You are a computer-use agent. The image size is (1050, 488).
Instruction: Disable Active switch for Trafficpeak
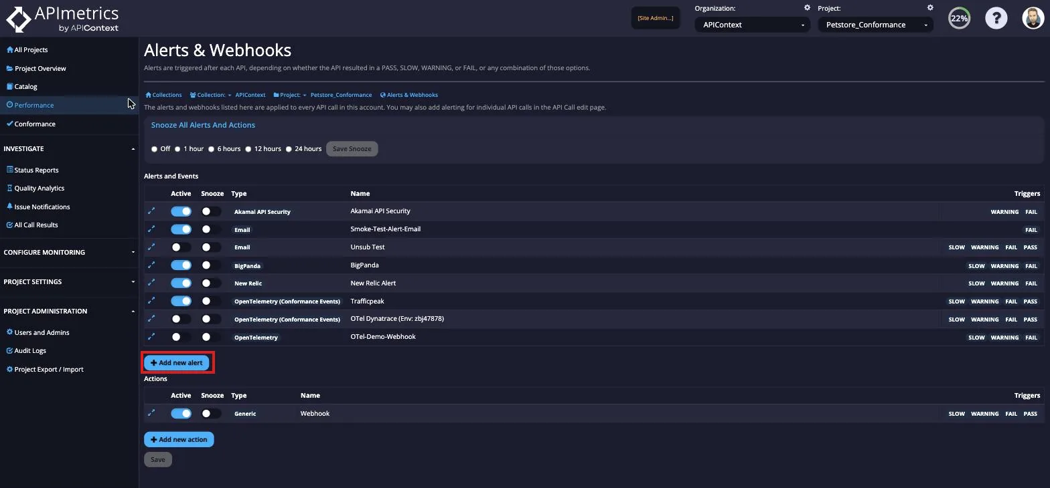(x=181, y=301)
